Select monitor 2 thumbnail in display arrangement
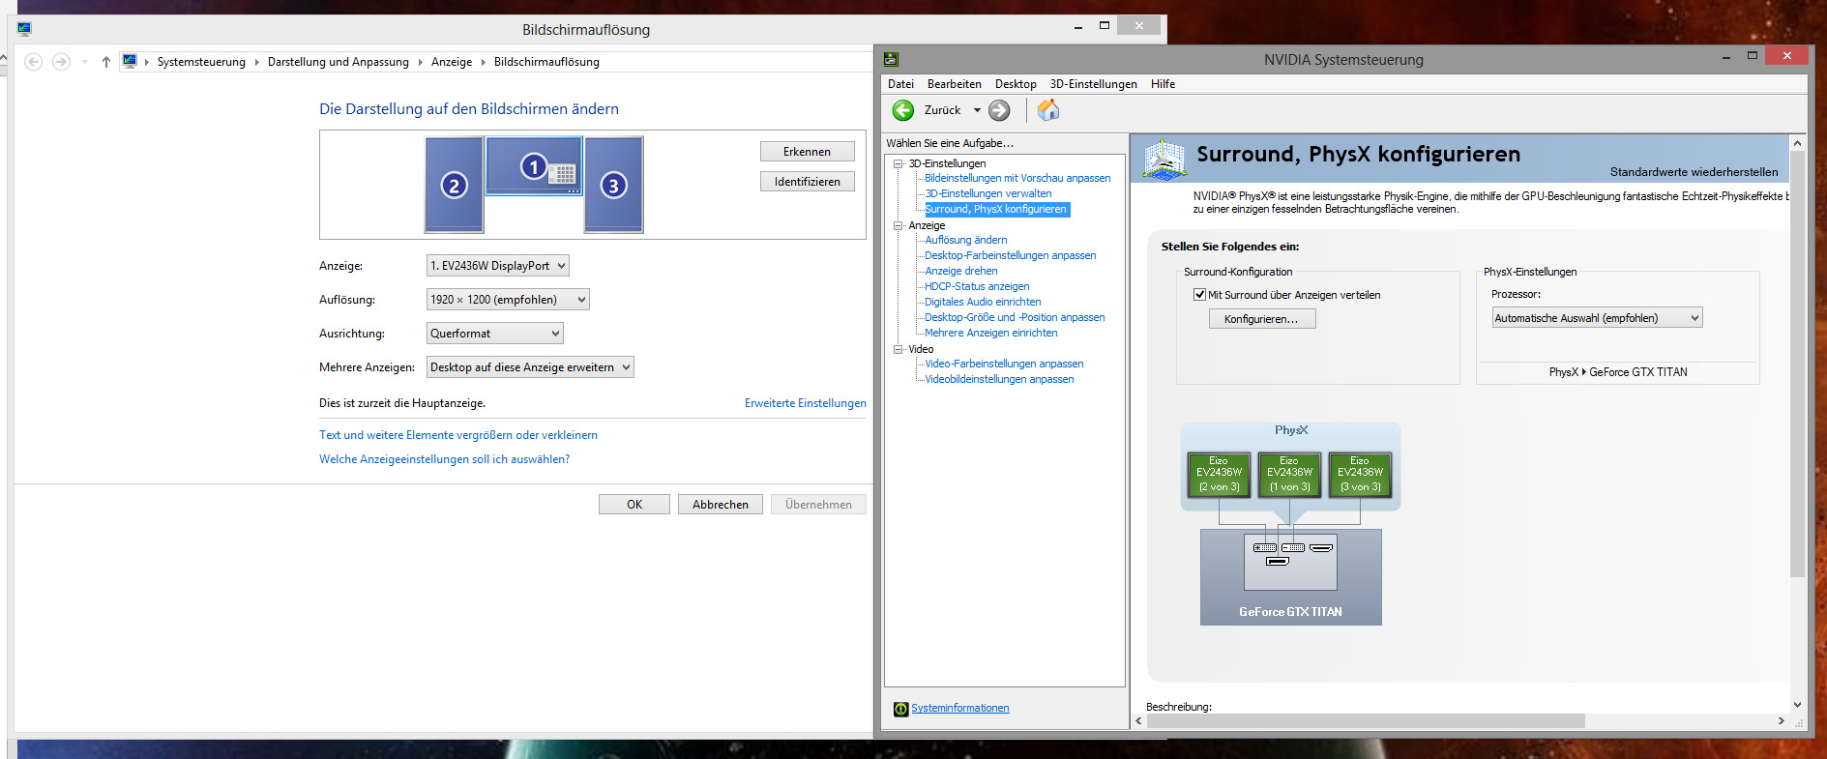This screenshot has width=1827, height=759. pyautogui.click(x=455, y=185)
